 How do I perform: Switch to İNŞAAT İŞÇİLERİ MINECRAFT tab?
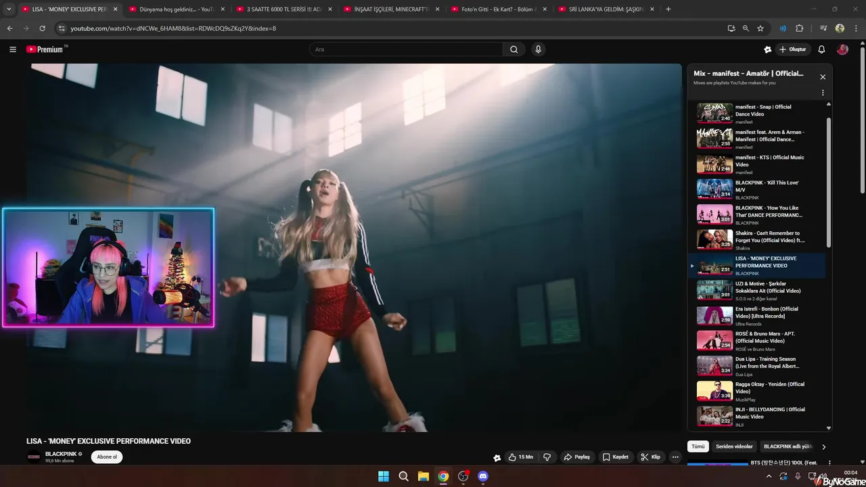pyautogui.click(x=392, y=9)
